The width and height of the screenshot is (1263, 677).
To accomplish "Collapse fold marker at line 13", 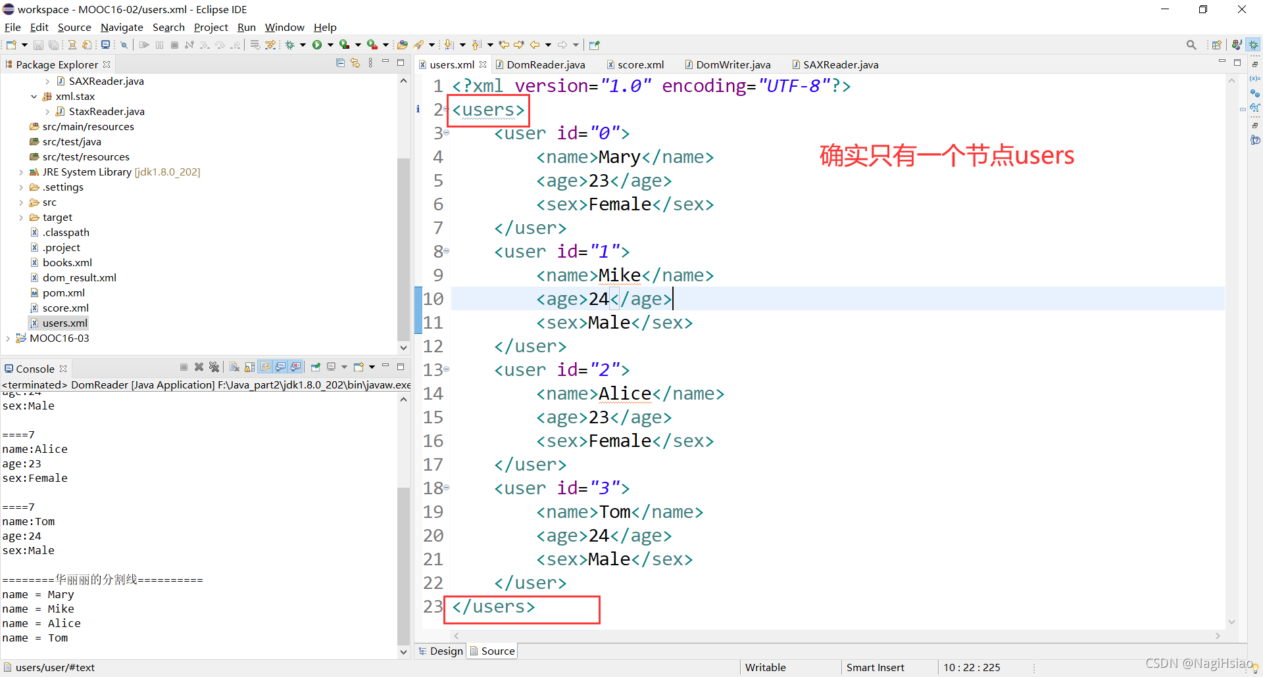I will [446, 369].
